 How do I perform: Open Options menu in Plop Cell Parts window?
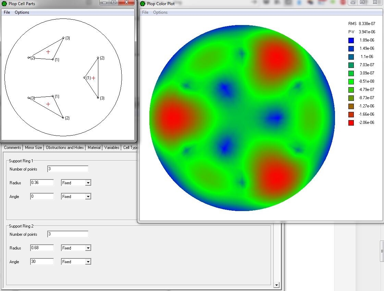click(x=22, y=12)
